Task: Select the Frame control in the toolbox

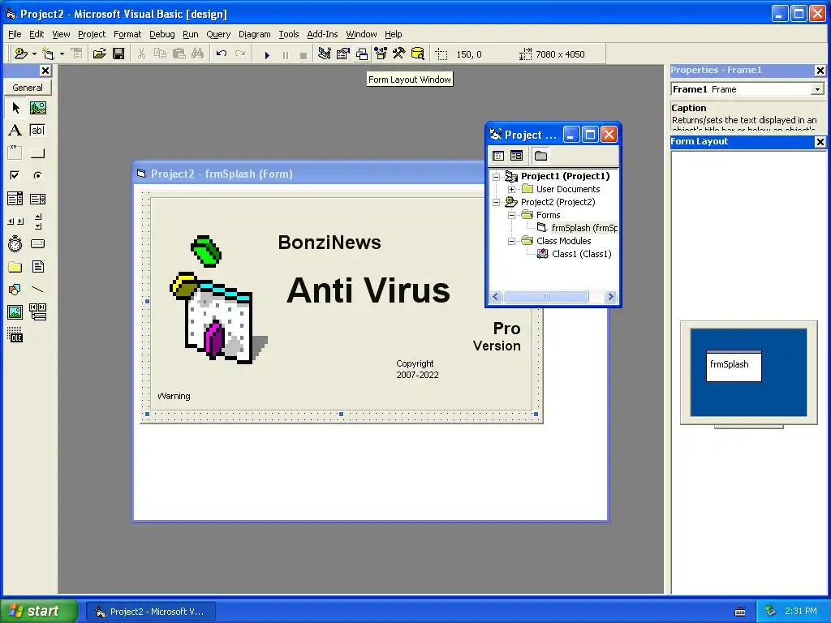Action: tap(15, 153)
